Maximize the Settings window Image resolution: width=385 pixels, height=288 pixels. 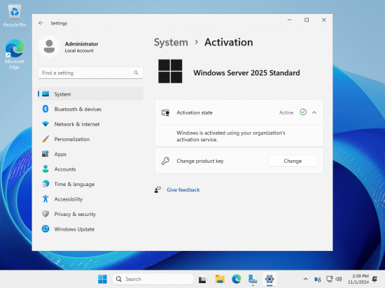[307, 20]
